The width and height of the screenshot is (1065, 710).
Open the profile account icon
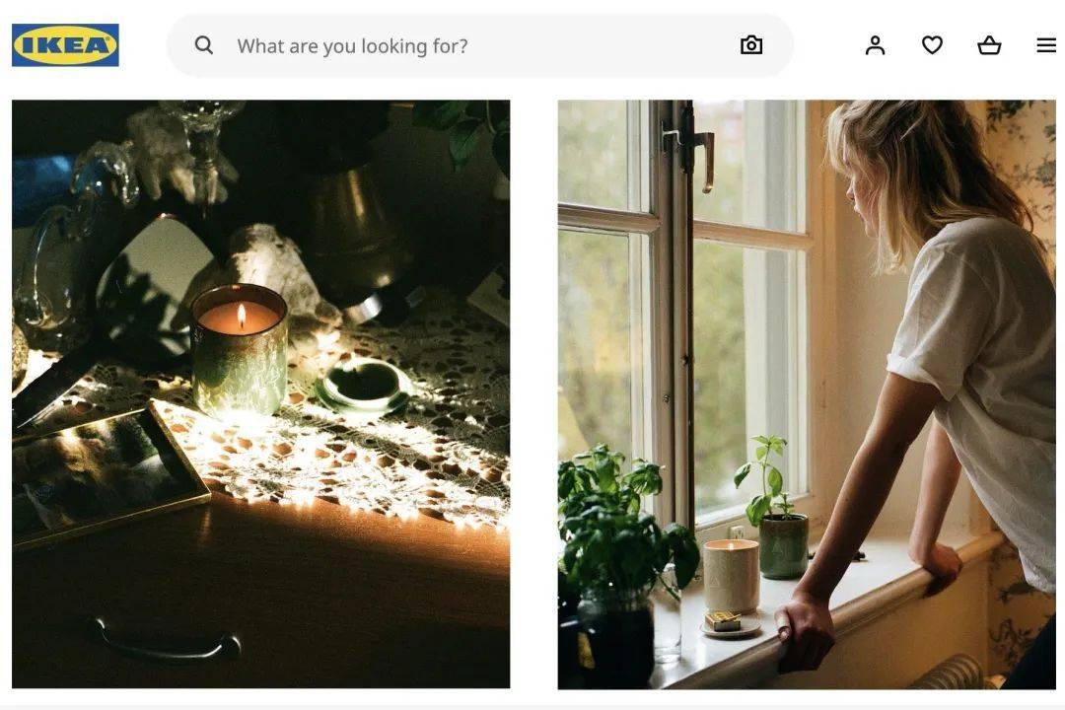coord(875,45)
